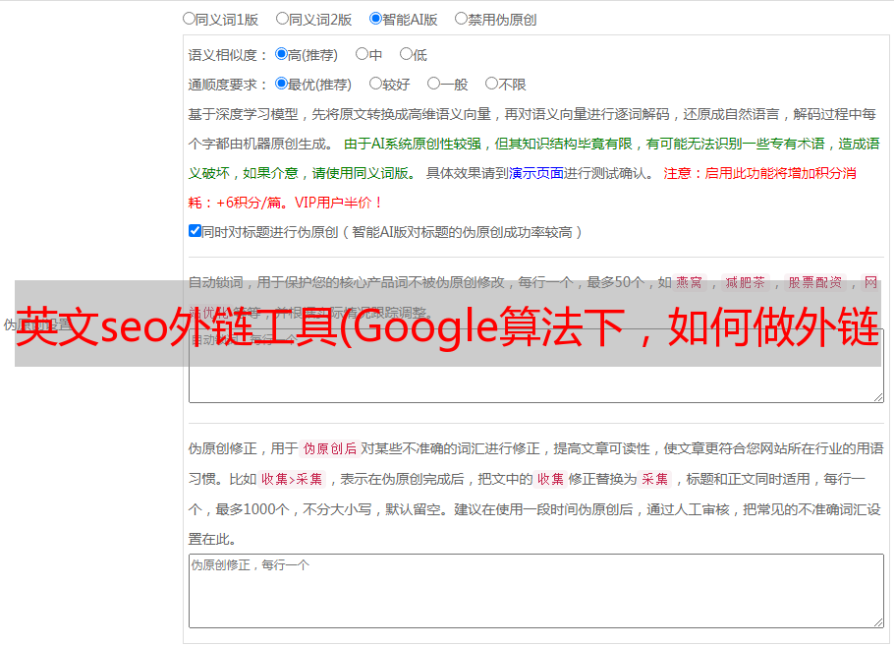The width and height of the screenshot is (895, 647).
Task: Set 通顺度要求 to 不限
Action: 491,84
